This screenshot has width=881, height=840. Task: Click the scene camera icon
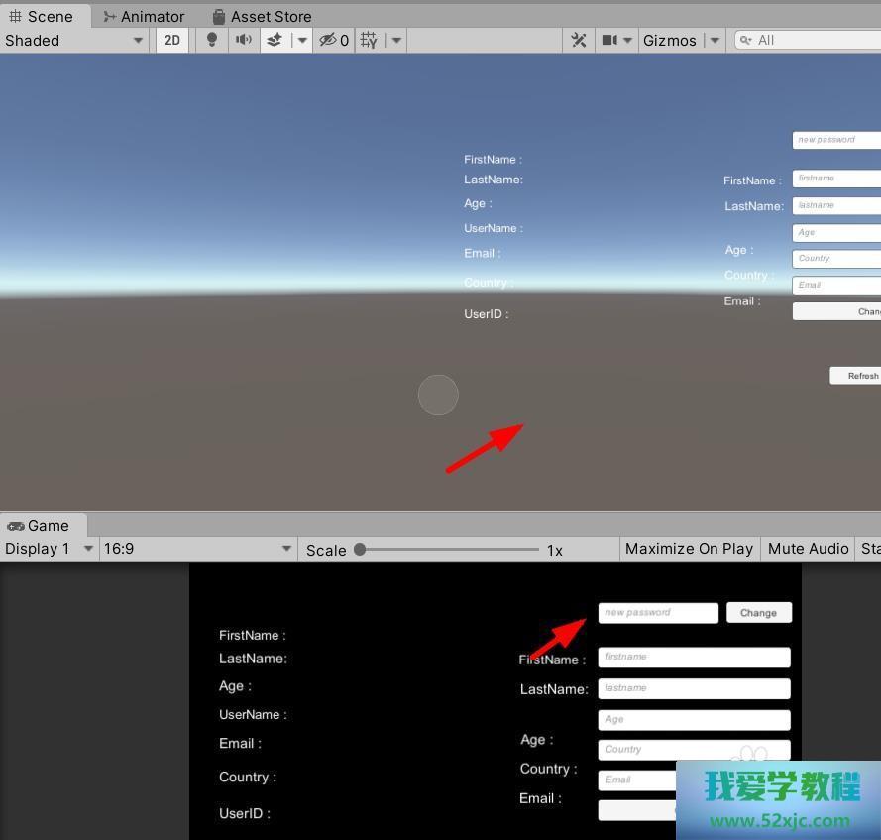click(609, 40)
